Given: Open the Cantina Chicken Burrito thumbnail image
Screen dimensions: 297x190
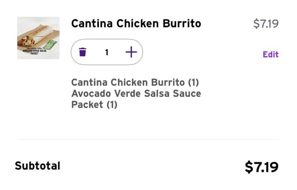Looking at the screenshot, I should [x=39, y=38].
